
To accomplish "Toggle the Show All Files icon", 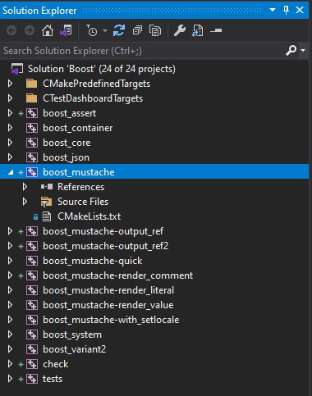I will [x=155, y=30].
